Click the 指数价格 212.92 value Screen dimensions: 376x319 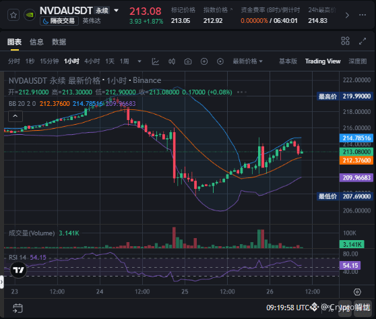pos(213,21)
